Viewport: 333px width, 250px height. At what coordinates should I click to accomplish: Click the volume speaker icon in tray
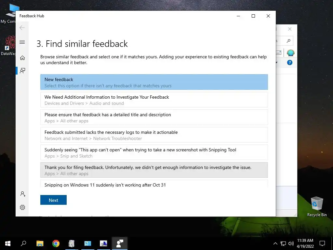pos(291,243)
